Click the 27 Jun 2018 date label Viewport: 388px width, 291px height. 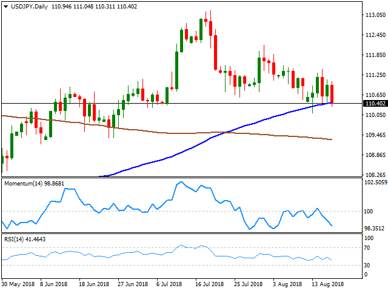(x=133, y=284)
